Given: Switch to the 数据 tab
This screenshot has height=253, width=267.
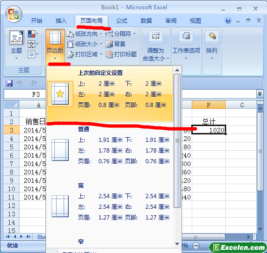Looking at the screenshot, I should tap(146, 21).
